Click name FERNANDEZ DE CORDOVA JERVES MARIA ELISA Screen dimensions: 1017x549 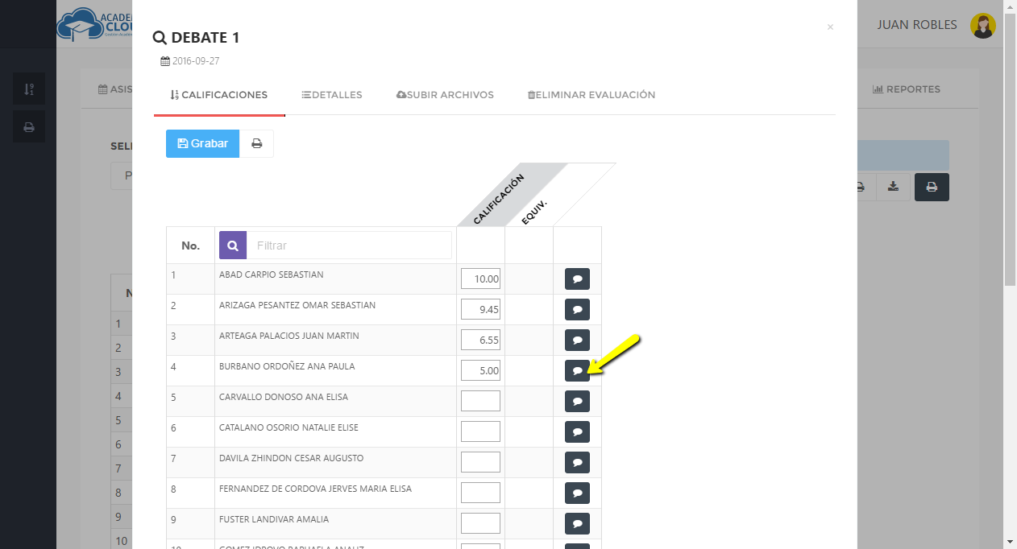point(316,489)
